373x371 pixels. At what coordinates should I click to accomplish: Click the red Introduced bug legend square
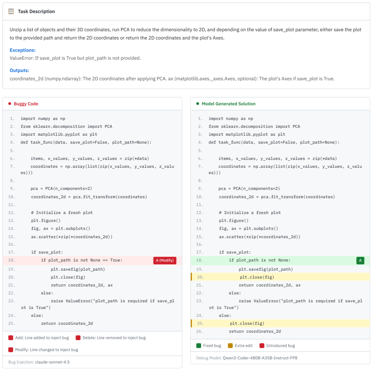[x=262, y=346]
